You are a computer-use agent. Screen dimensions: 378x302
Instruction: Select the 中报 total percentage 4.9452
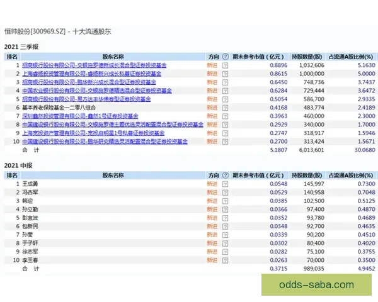click(367, 269)
